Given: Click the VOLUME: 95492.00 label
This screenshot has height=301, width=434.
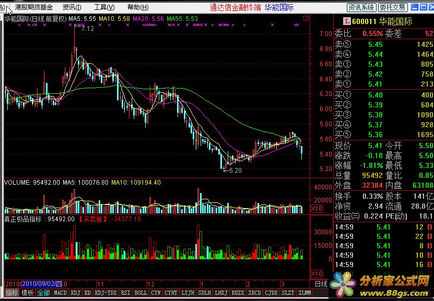Looking at the screenshot, I should [32, 183].
